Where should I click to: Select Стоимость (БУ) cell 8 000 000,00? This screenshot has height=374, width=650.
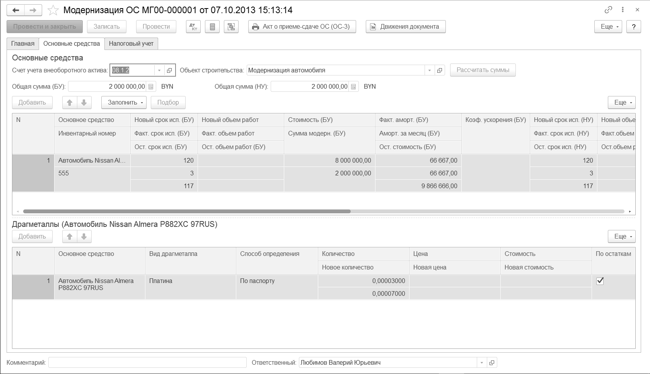329,161
